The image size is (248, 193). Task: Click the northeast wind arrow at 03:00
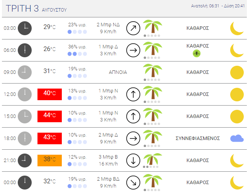pyautogui.click(x=133, y=28)
